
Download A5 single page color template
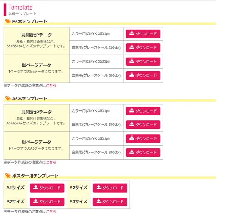[x=143, y=138]
